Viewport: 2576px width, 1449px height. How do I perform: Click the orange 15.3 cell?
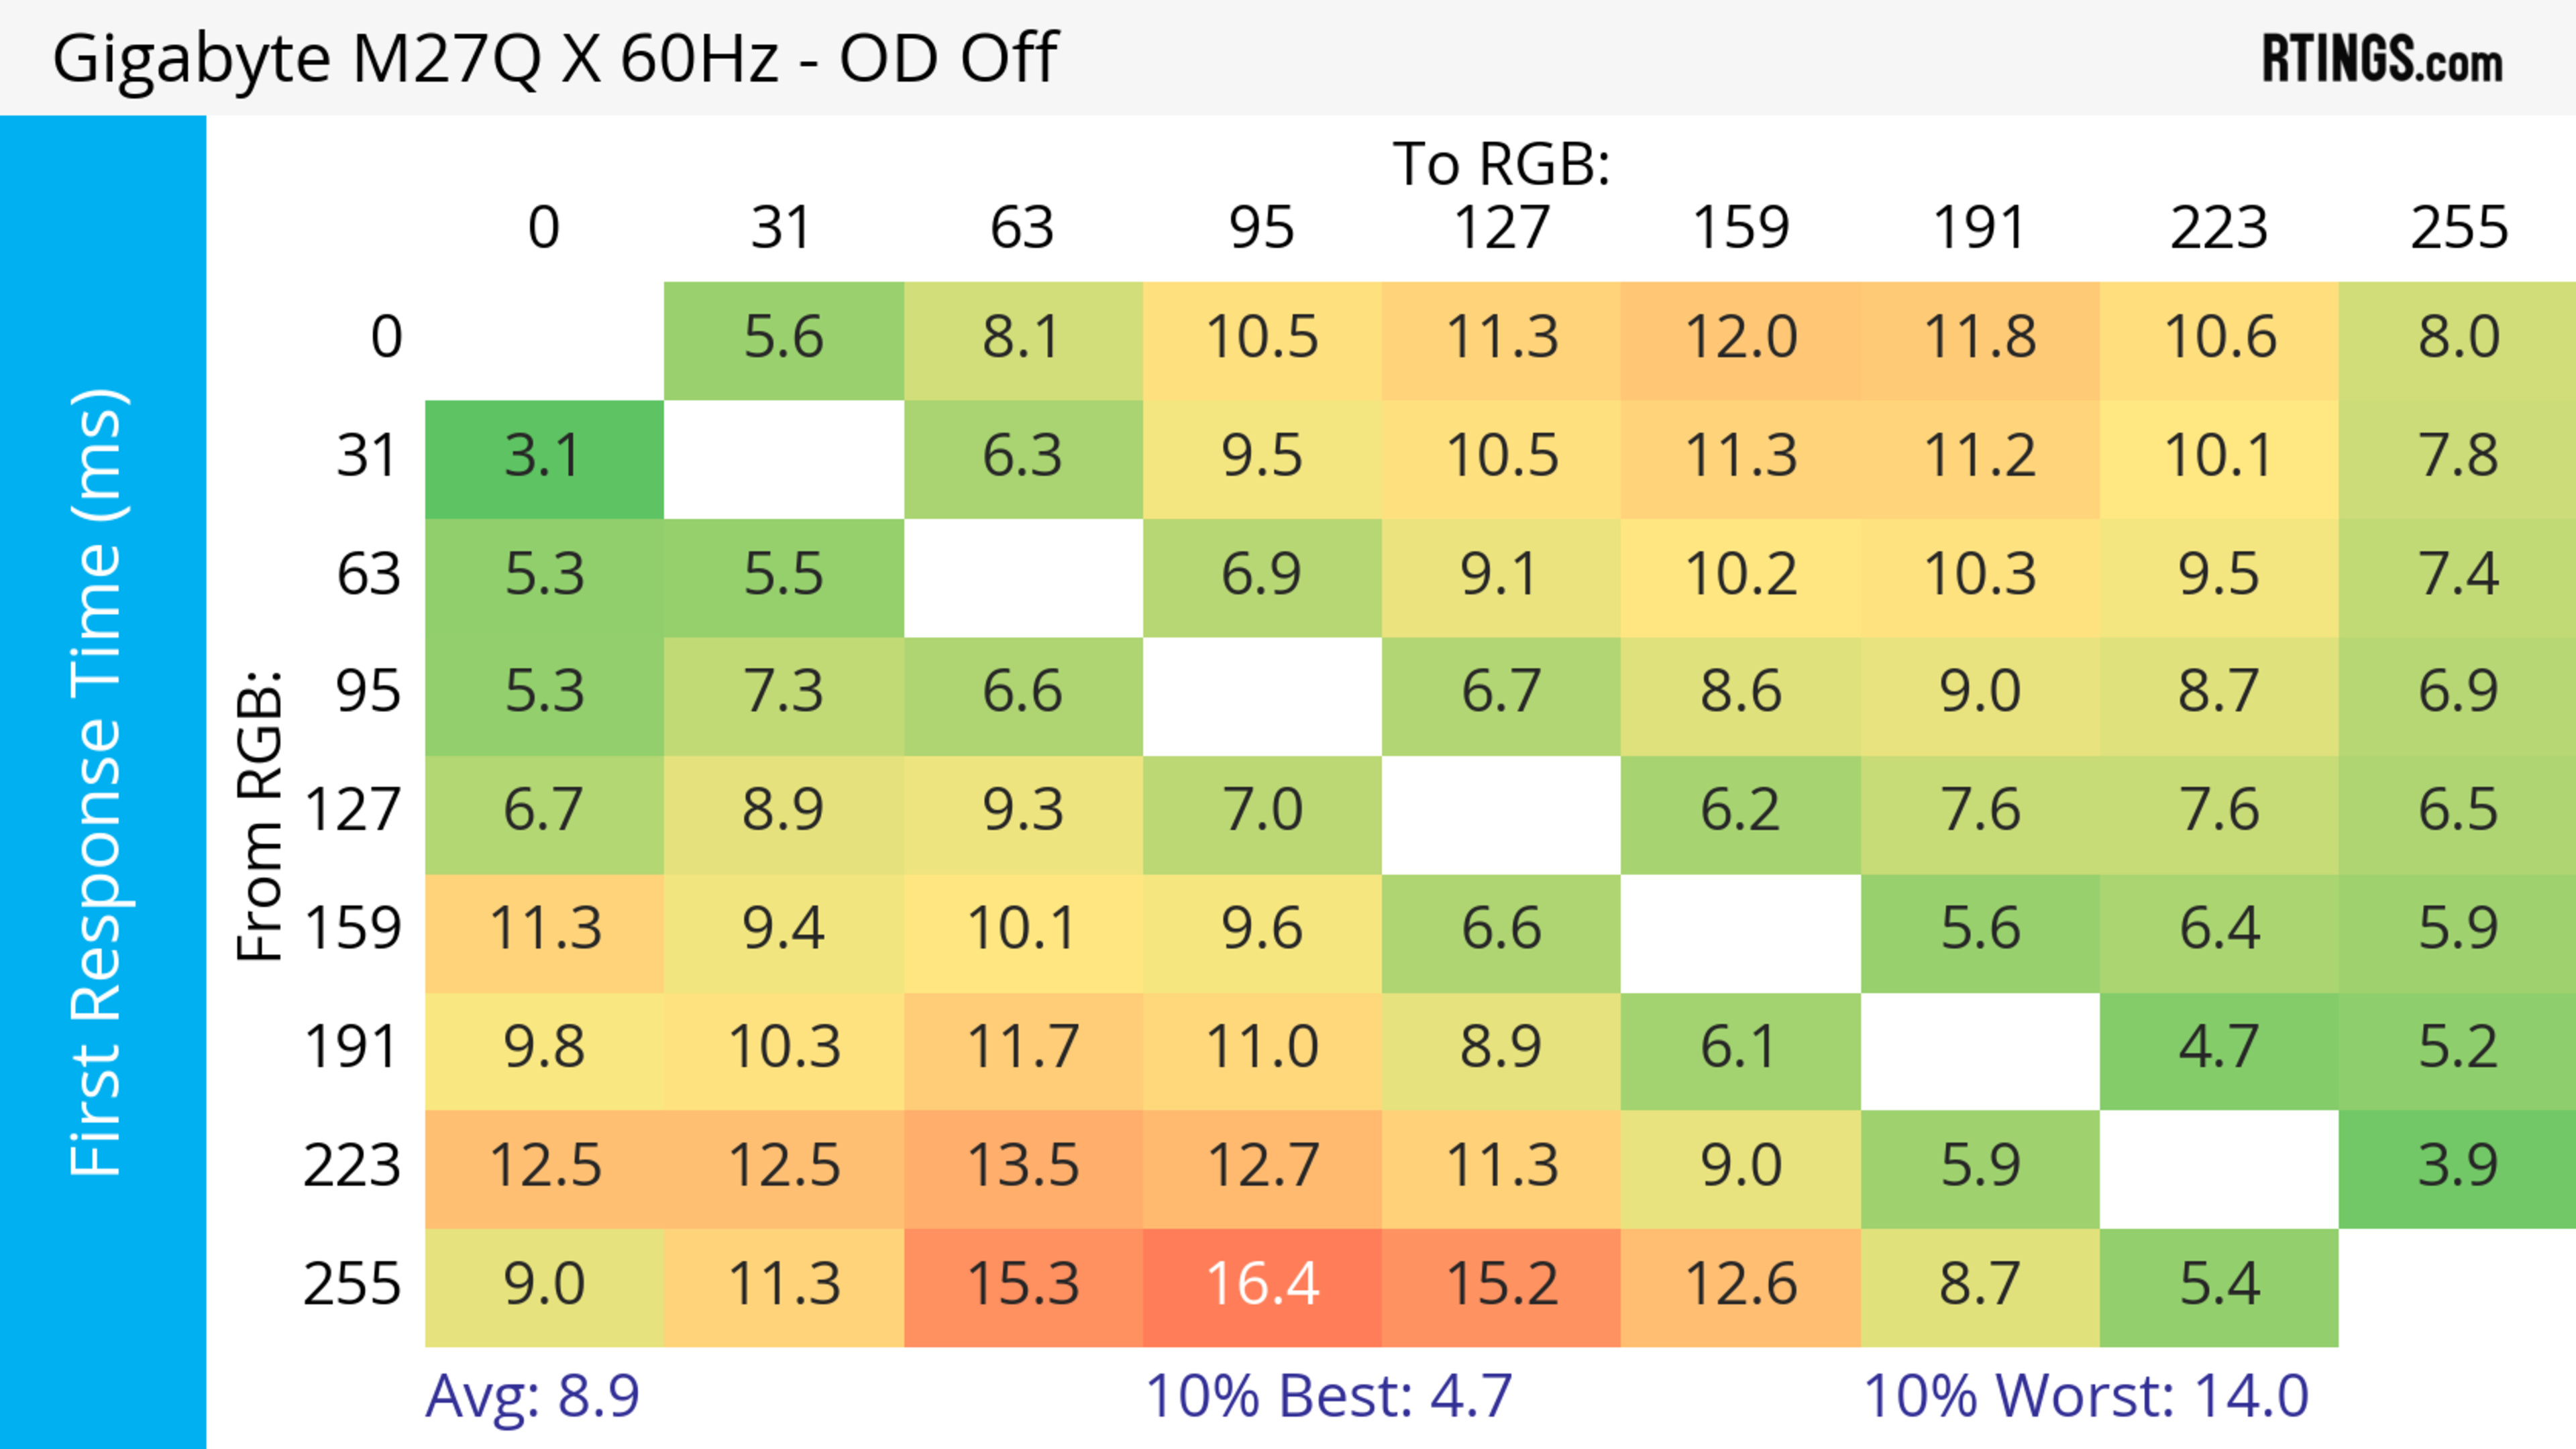click(1023, 1284)
